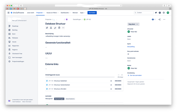The width and height of the screenshot is (177, 112).
Task: Click the Safari address bar
Action: [88, 6]
